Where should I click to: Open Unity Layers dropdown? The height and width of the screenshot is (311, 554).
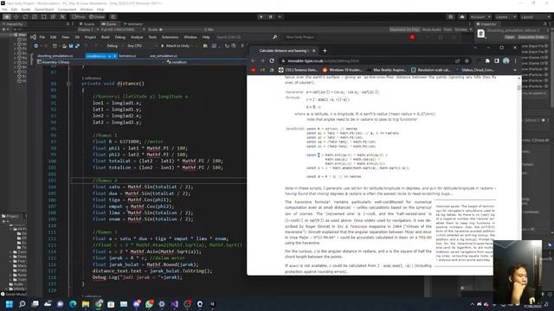coord(506,16)
